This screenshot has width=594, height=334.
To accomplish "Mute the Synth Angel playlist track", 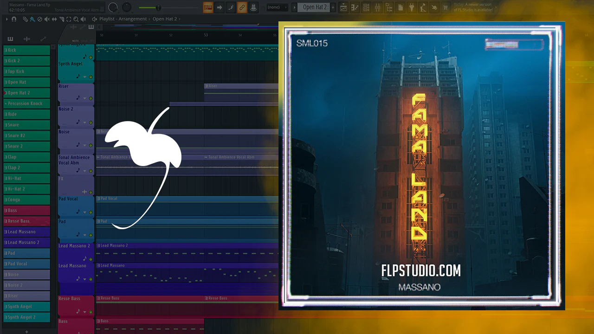I will click(90, 77).
